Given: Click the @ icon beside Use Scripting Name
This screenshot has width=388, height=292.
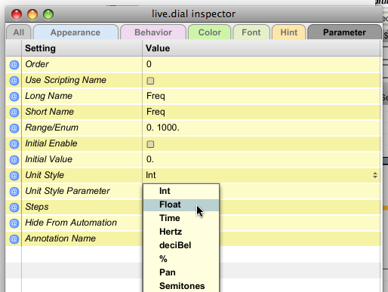Looking at the screenshot, I should 14,81.
